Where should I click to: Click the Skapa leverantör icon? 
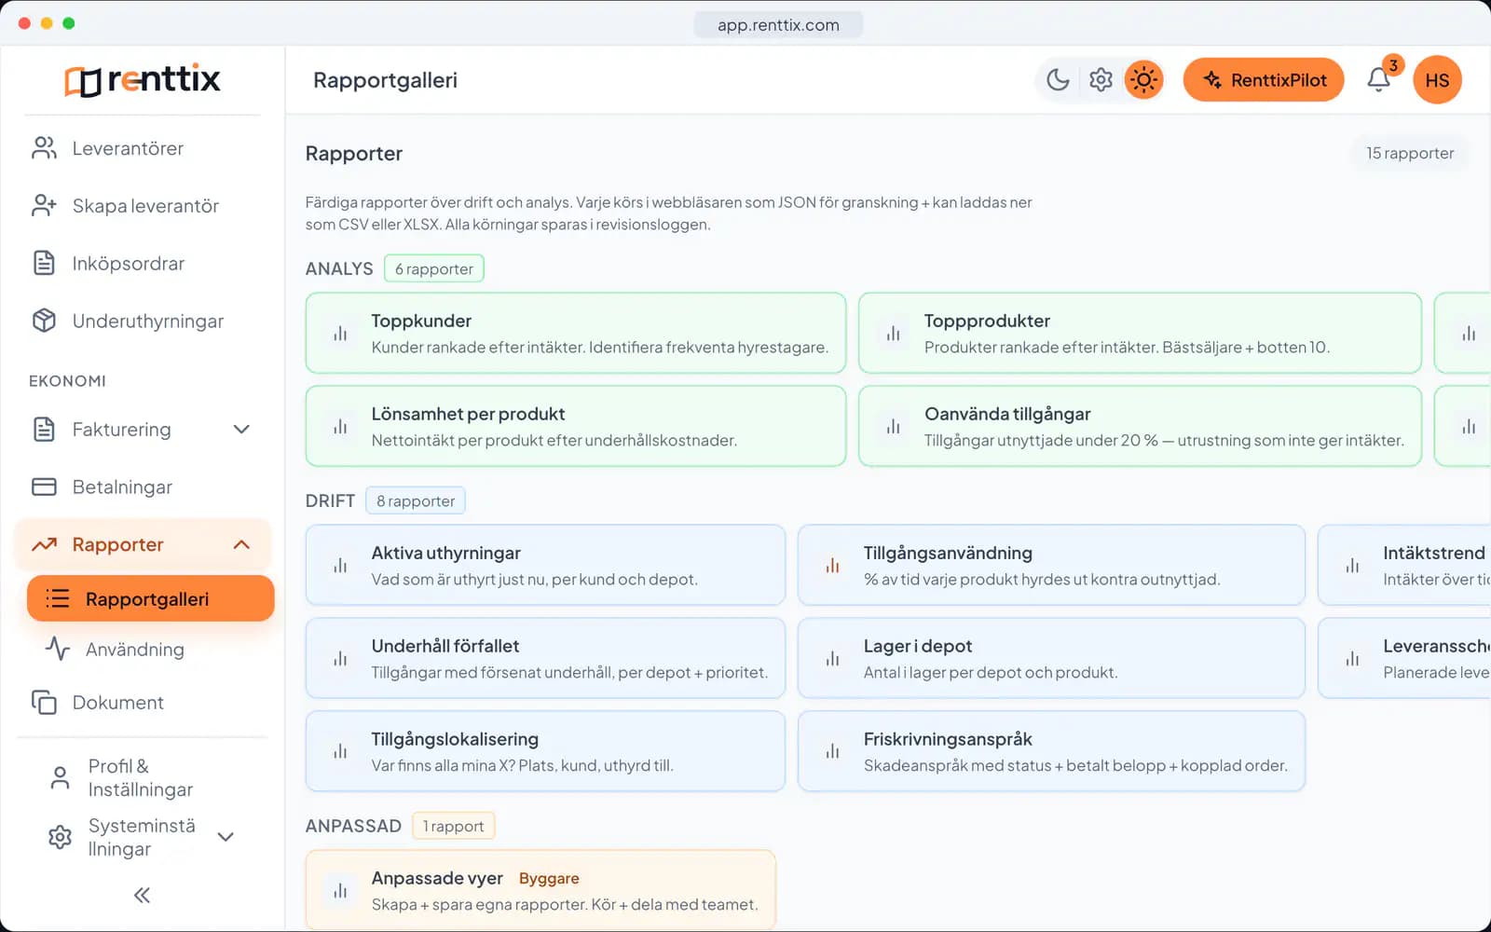click(x=44, y=206)
